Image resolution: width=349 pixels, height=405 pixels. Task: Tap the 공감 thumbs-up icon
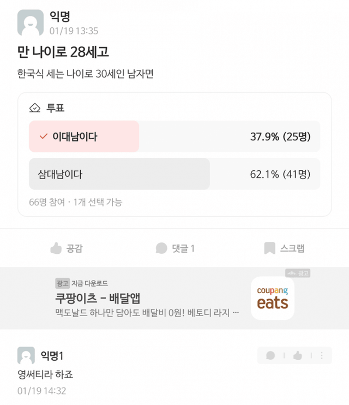click(x=56, y=248)
